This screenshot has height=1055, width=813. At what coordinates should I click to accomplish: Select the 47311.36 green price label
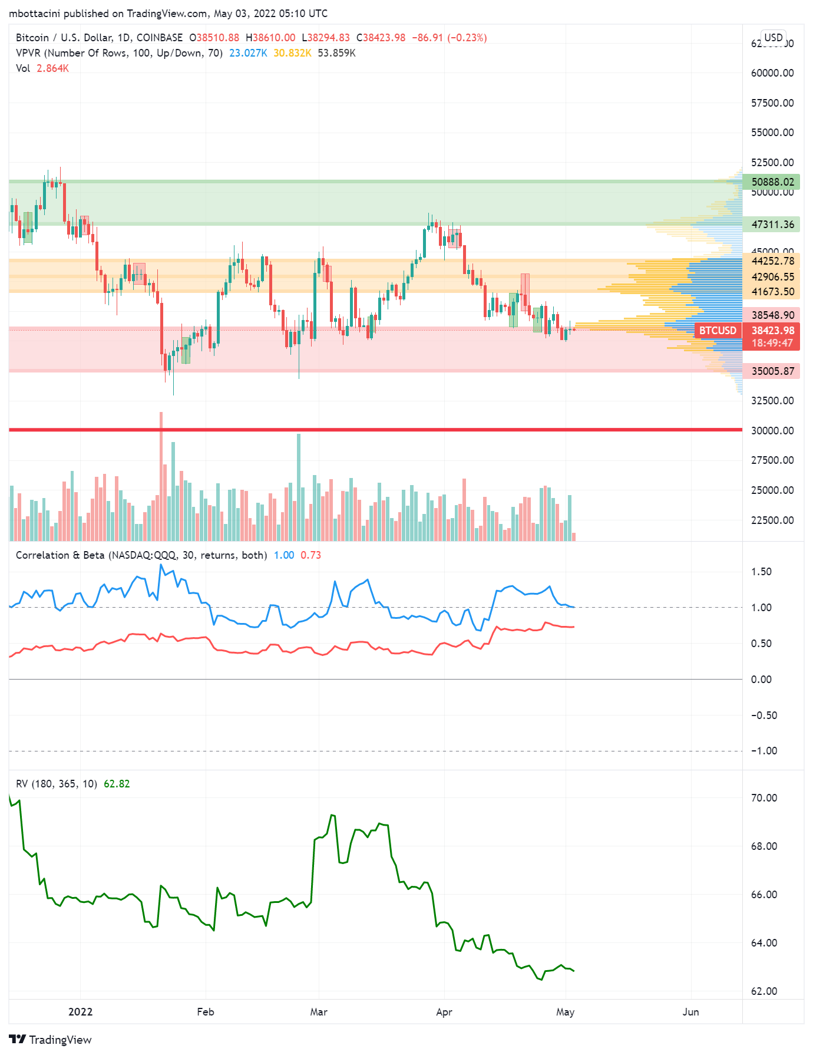(772, 225)
